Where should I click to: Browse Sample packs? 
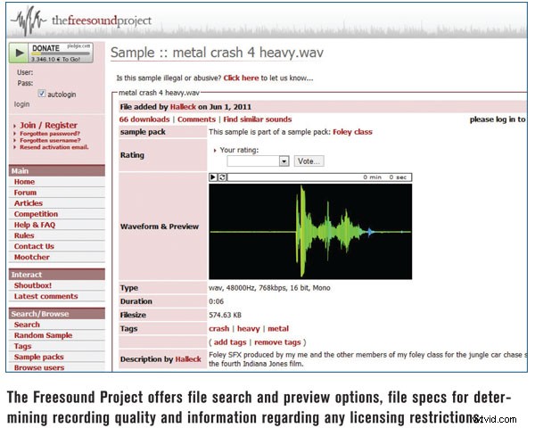38,357
